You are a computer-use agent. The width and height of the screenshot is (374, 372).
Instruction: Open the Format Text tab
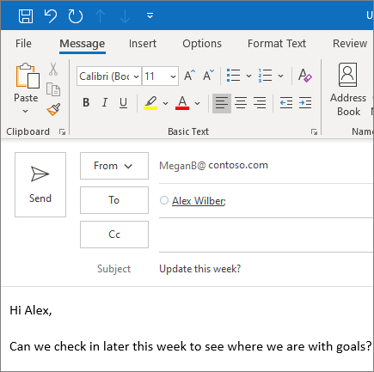point(277,44)
